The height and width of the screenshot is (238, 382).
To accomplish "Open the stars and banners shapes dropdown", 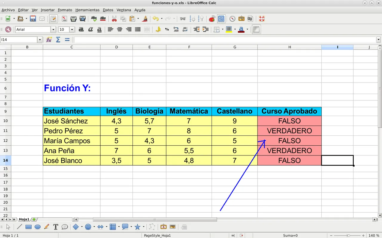I will point(143,227).
